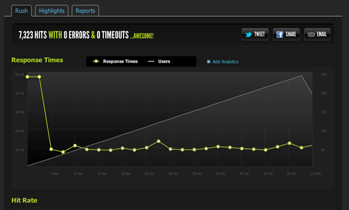Click the data point at 10 sec
The image size is (349, 210).
click(75, 146)
